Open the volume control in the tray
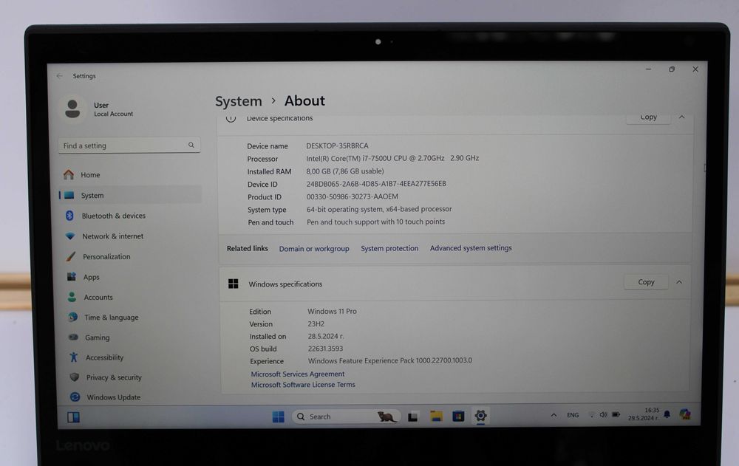The image size is (739, 466). click(603, 414)
